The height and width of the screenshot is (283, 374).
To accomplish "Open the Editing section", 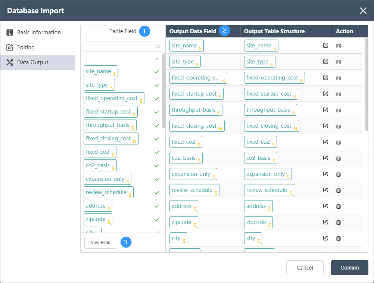I will tap(38, 47).
